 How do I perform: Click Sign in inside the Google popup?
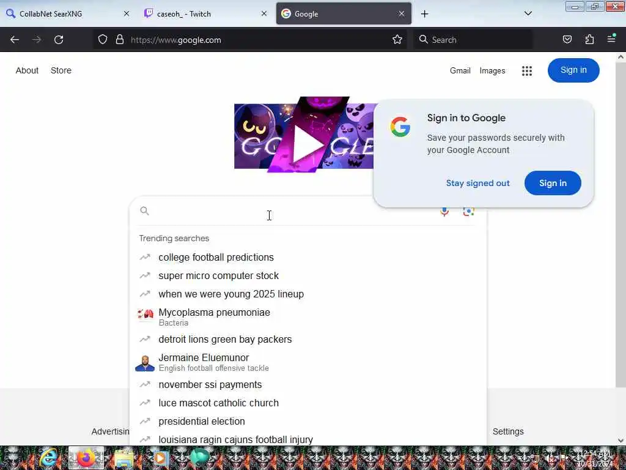click(553, 183)
